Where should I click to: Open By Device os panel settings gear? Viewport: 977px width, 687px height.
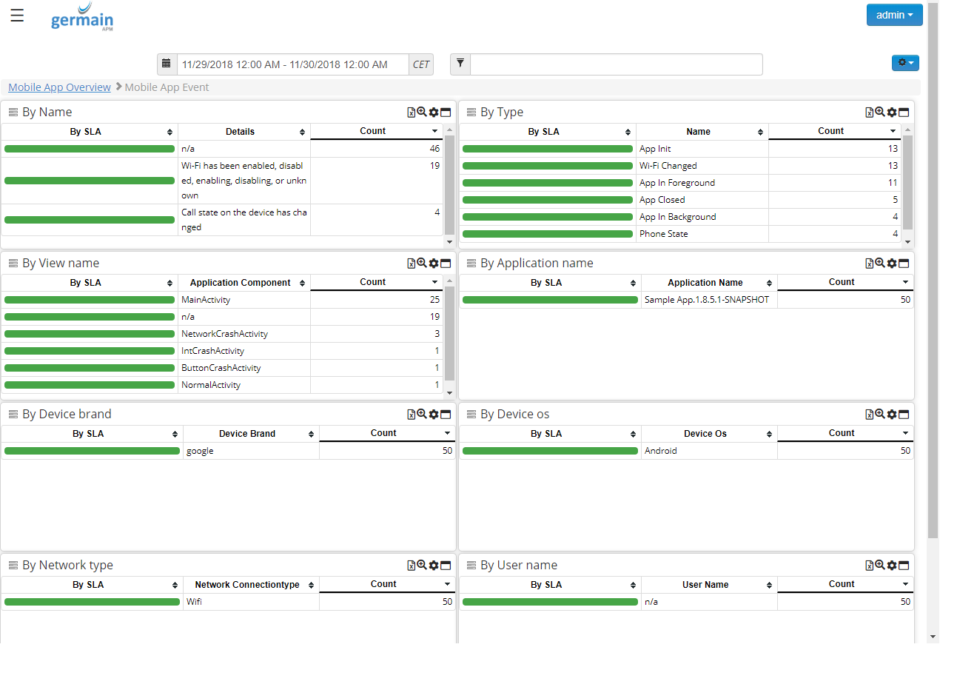[892, 415]
